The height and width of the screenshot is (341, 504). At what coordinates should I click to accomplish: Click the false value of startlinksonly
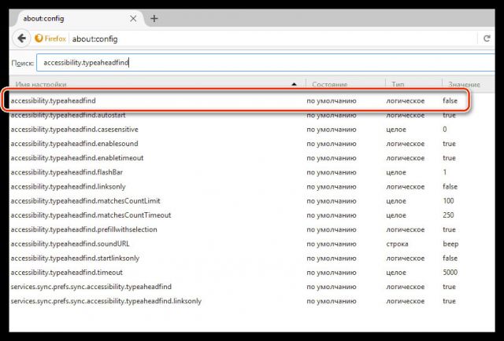pyautogui.click(x=450, y=258)
